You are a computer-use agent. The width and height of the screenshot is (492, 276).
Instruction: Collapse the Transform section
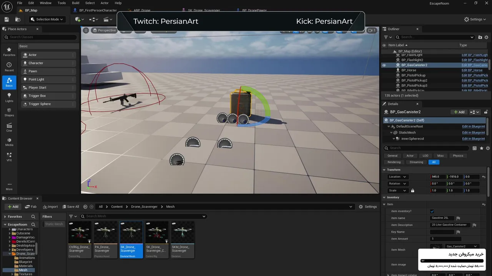coord(384,170)
